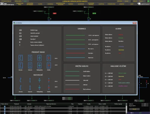Image resolution: width=150 pixels, height=114 pixels.
Task: Select the right feeder circuit breaker on the diagram
Action: 88,19
